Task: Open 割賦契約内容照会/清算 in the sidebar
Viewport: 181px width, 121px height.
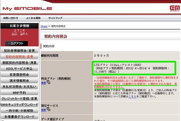Action: click(x=19, y=63)
